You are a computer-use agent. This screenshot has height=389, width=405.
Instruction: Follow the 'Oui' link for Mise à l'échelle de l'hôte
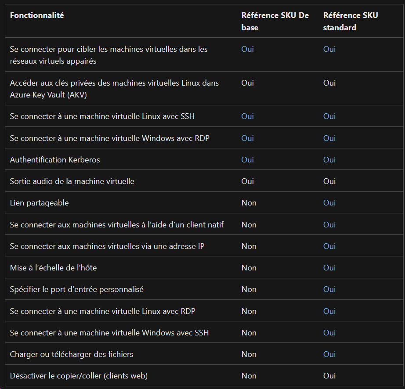coord(329,268)
